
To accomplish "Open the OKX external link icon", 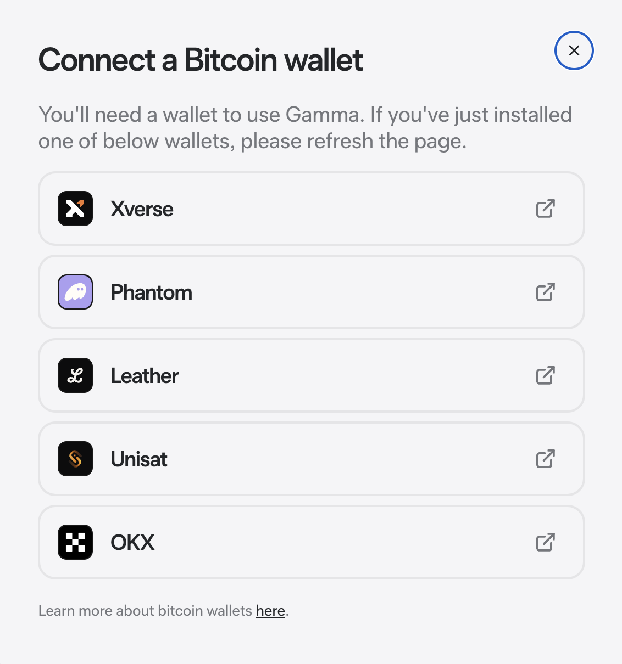I will 546,542.
